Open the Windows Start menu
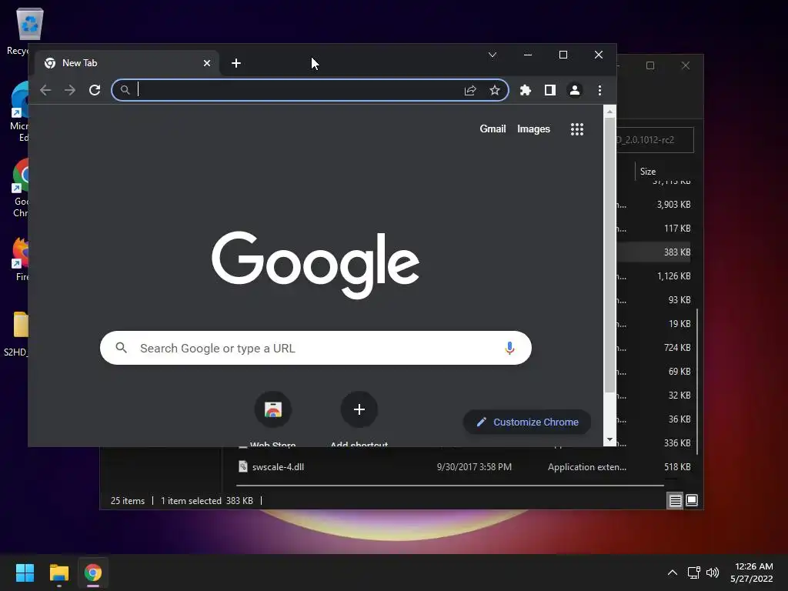Screen dimensions: 788x591 [x=25, y=573]
